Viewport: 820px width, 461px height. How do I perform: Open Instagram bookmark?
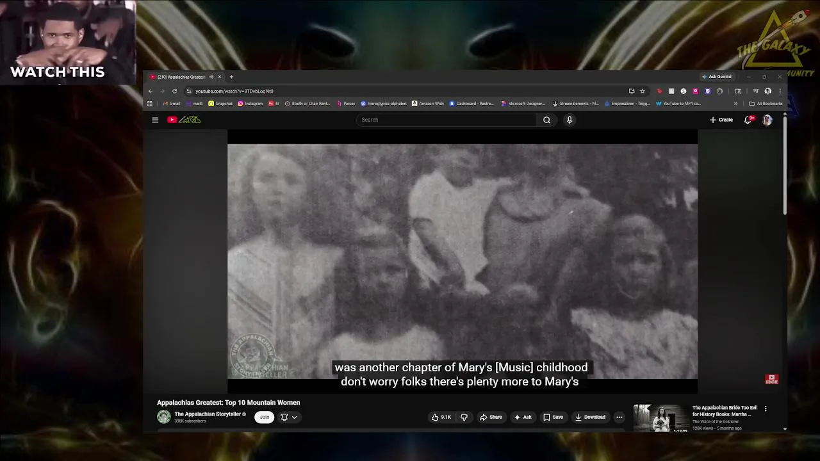[250, 103]
